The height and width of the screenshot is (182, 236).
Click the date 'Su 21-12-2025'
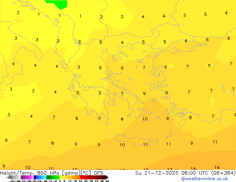(157, 173)
